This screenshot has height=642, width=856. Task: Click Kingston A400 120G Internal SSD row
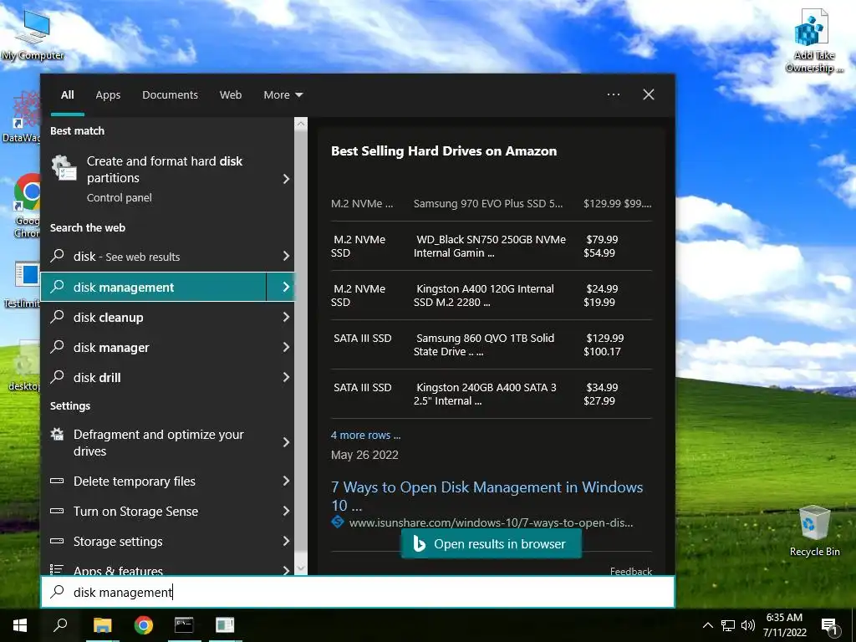click(x=491, y=295)
